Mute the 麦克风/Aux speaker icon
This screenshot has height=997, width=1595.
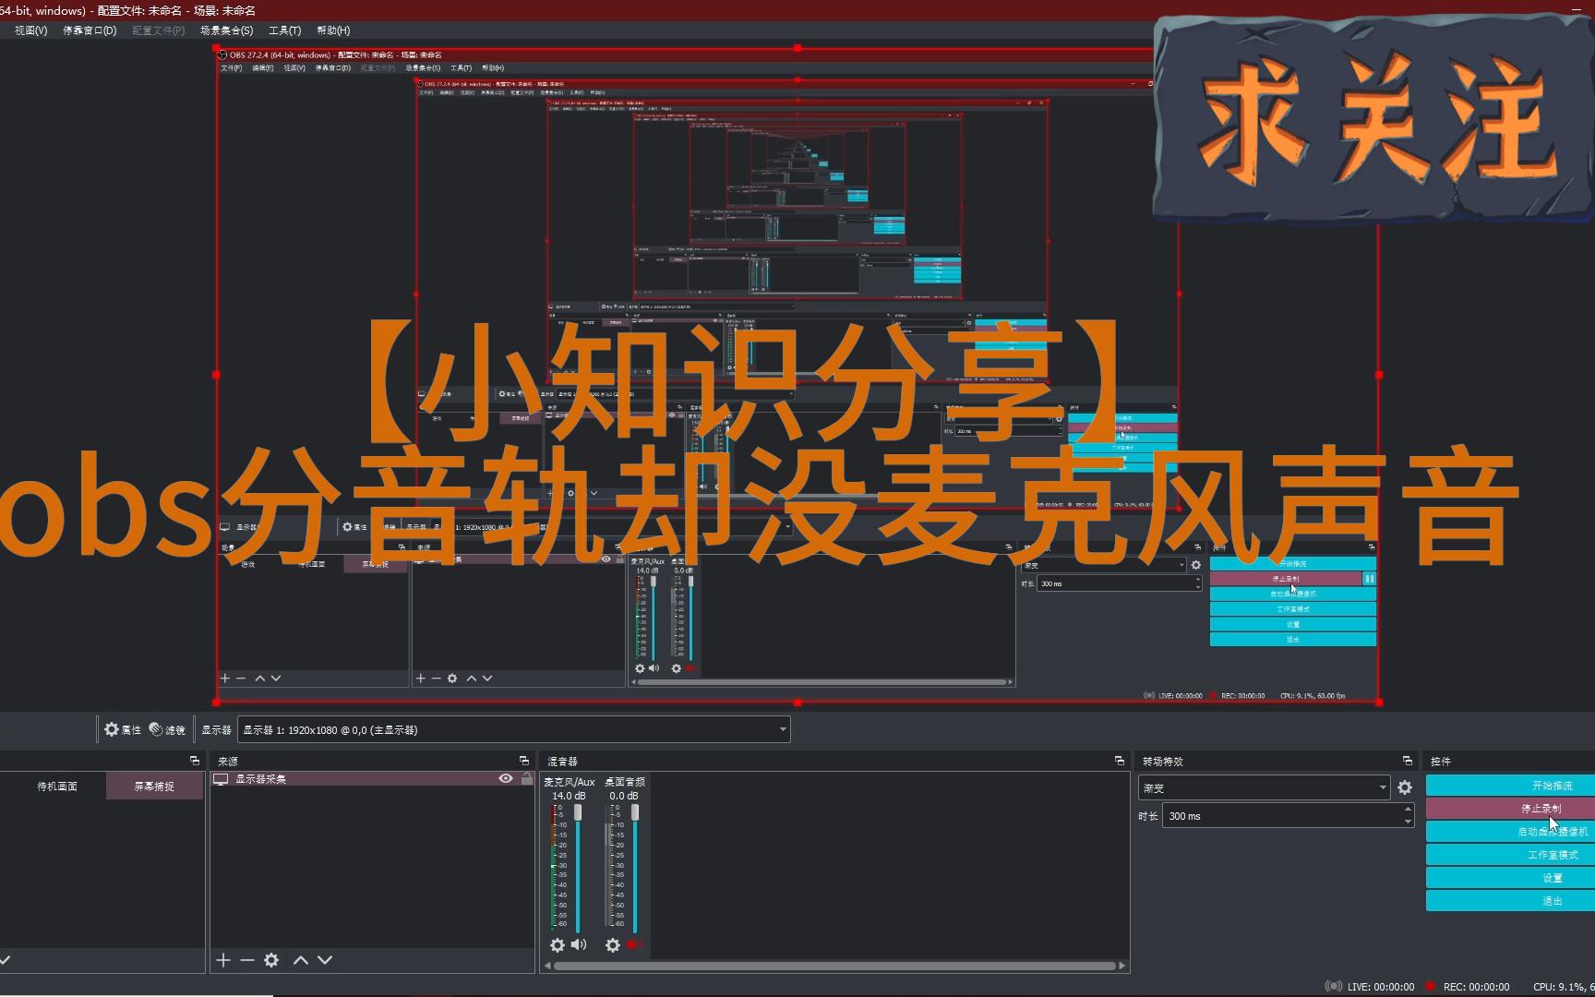pos(580,945)
